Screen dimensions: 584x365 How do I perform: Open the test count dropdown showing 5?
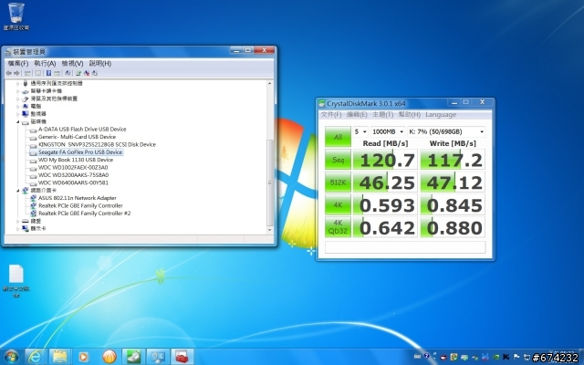(x=360, y=131)
